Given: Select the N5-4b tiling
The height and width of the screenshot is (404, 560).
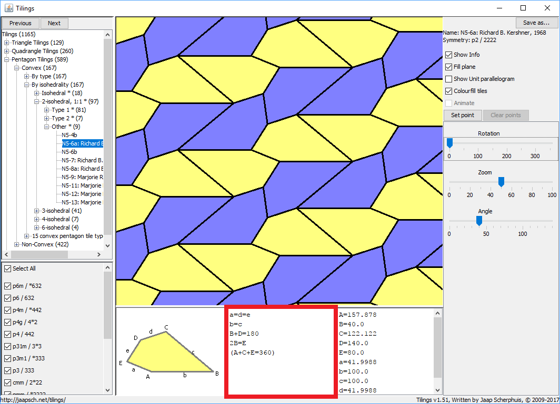Looking at the screenshot, I should pyautogui.click(x=69, y=135).
